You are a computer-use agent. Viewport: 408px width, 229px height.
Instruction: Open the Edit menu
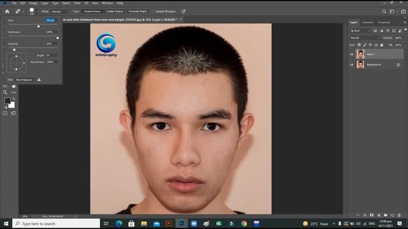pos(23,3)
